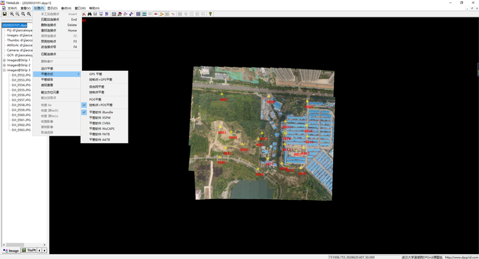Click the teal tiled-images toolbar icon
The image size is (479, 259).
(144, 14)
